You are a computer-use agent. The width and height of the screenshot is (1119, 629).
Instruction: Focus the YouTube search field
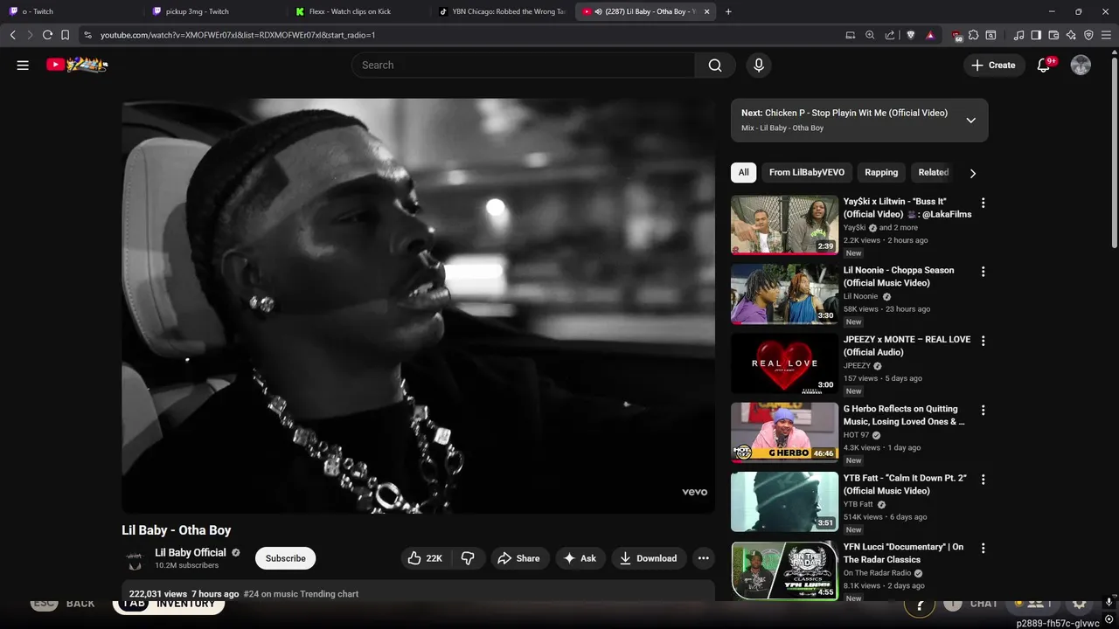point(523,66)
